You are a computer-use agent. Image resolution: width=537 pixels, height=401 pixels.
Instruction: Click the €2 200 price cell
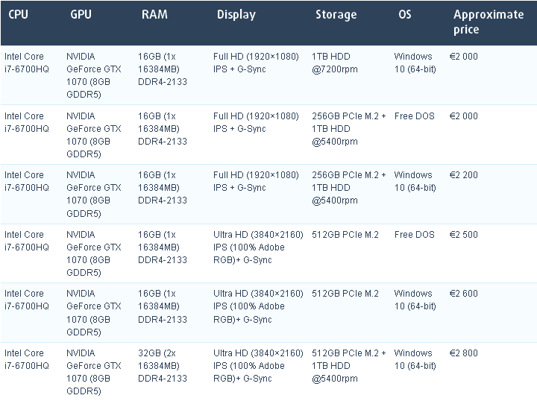click(x=464, y=175)
